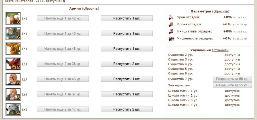Click Распустить 1 шт. for the first creature
Image resolution: width=257 pixels, height=120 pixels.
(127, 18)
